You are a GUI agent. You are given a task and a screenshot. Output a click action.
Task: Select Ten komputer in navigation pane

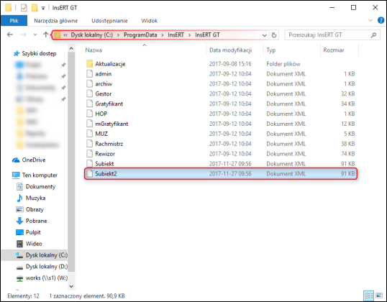pos(40,175)
